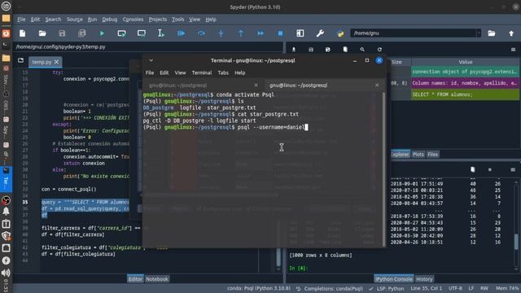Step out of function debug icon

241,33
